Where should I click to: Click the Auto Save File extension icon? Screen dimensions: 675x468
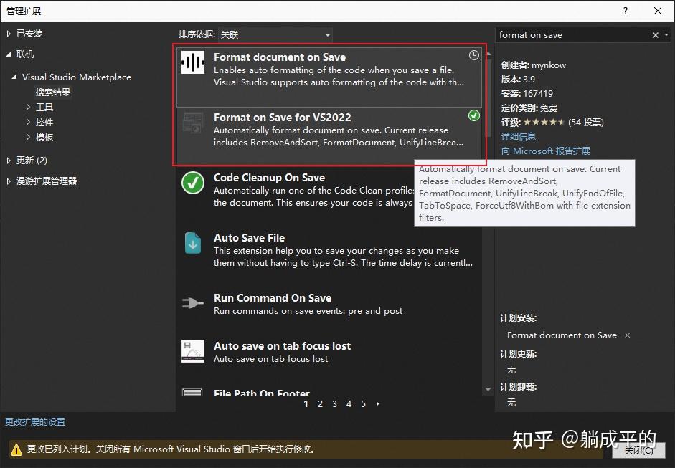(192, 244)
